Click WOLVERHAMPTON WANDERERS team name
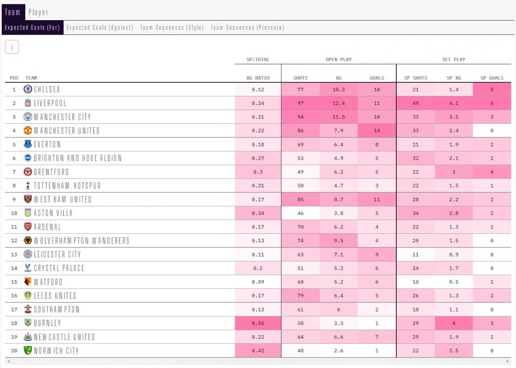This screenshot has height=368, width=516. 82,241
